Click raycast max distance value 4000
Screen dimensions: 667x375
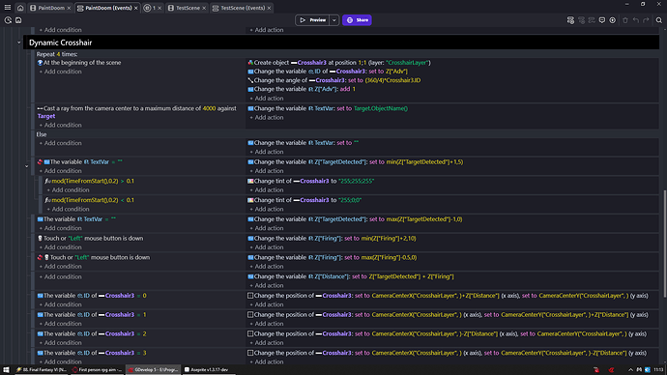tap(209, 108)
